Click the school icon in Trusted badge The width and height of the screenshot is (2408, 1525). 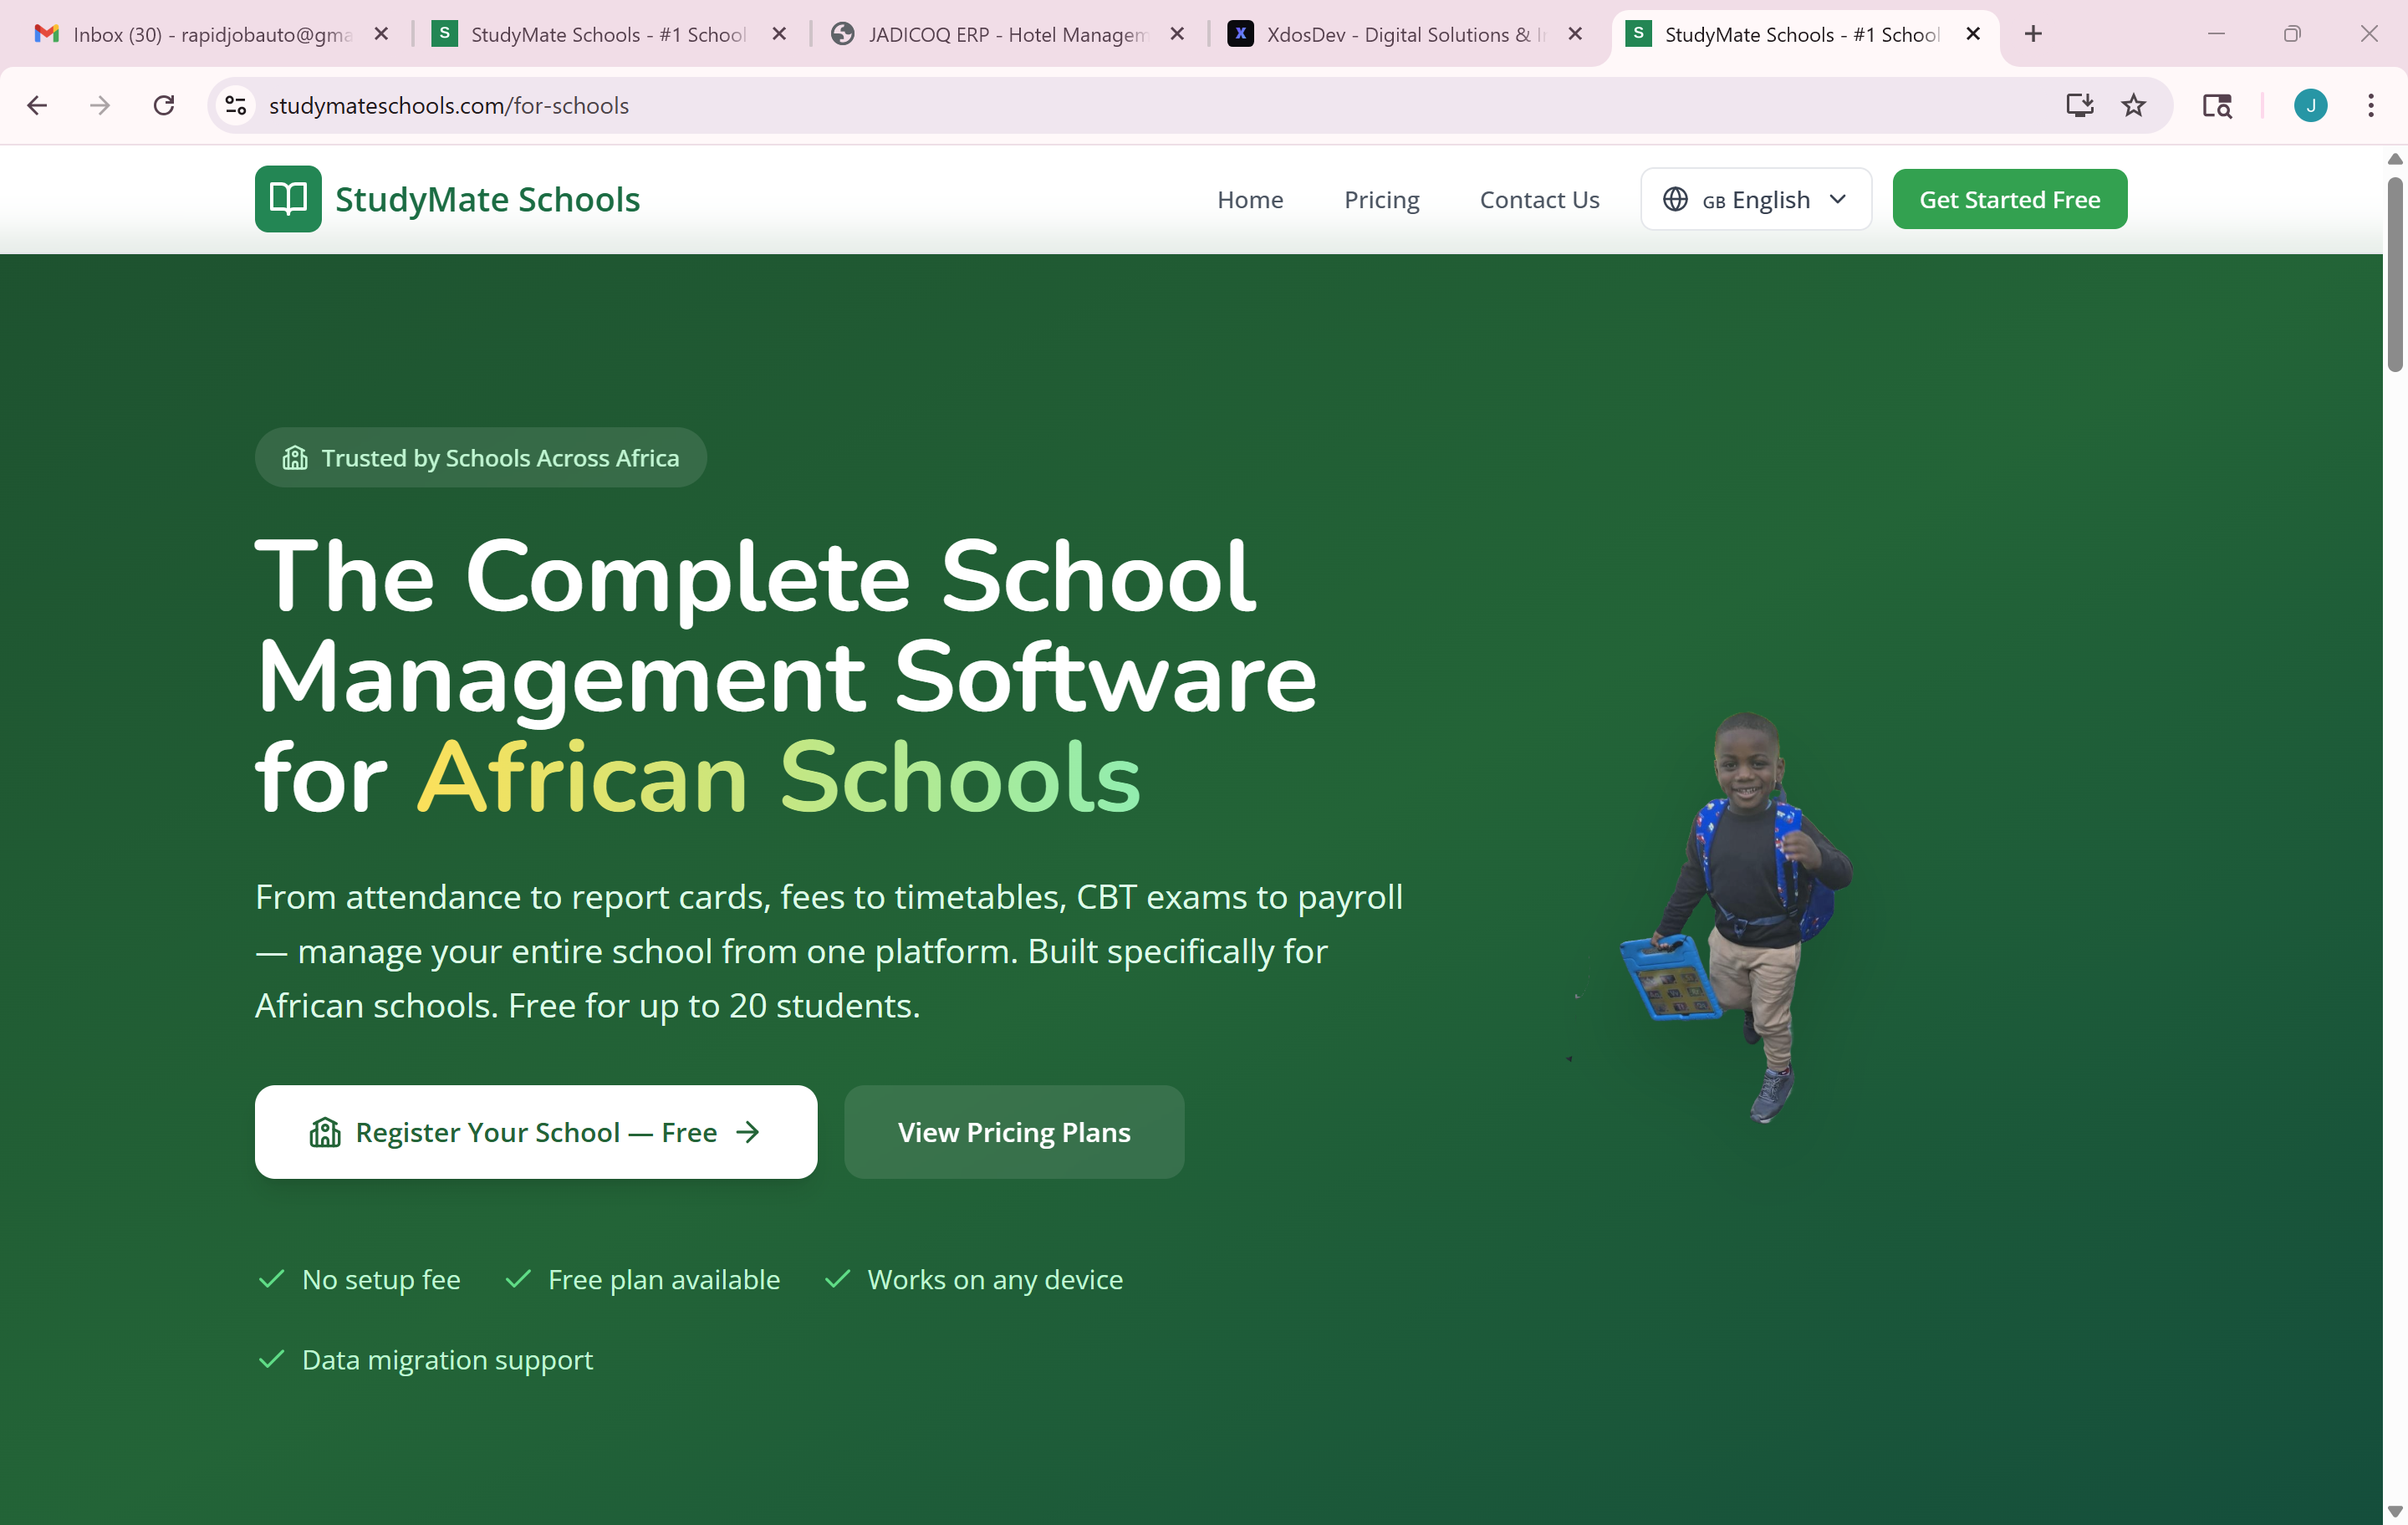pyautogui.click(x=295, y=457)
